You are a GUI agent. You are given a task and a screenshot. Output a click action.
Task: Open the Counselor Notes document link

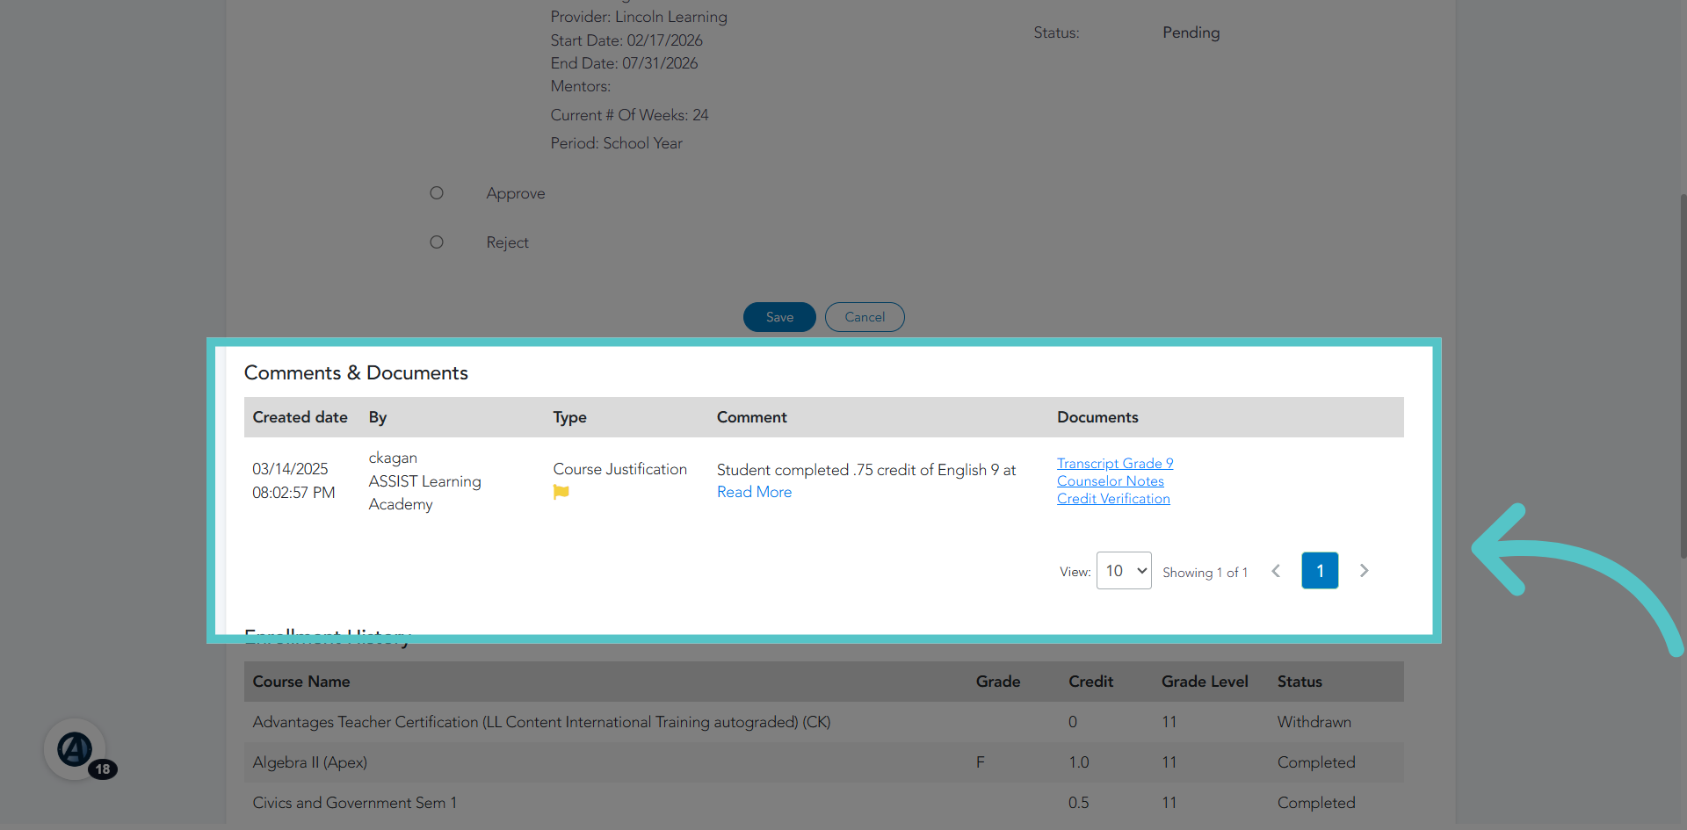click(1111, 480)
